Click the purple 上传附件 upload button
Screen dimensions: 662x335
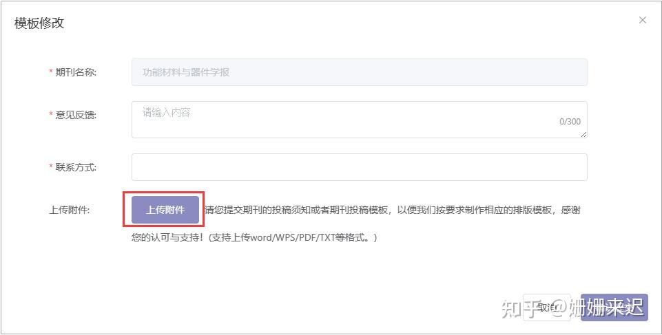tap(165, 210)
